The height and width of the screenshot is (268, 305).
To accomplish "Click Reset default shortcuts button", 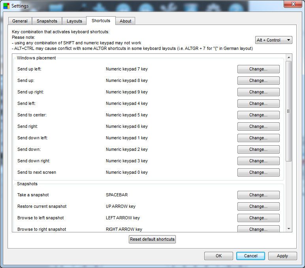I will (152, 239).
